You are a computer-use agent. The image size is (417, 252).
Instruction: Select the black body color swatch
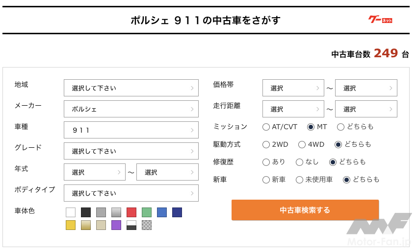(x=86, y=212)
